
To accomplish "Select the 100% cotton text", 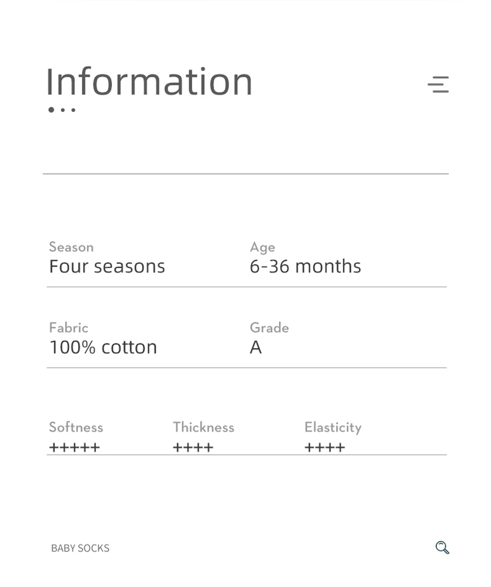I will click(x=103, y=347).
